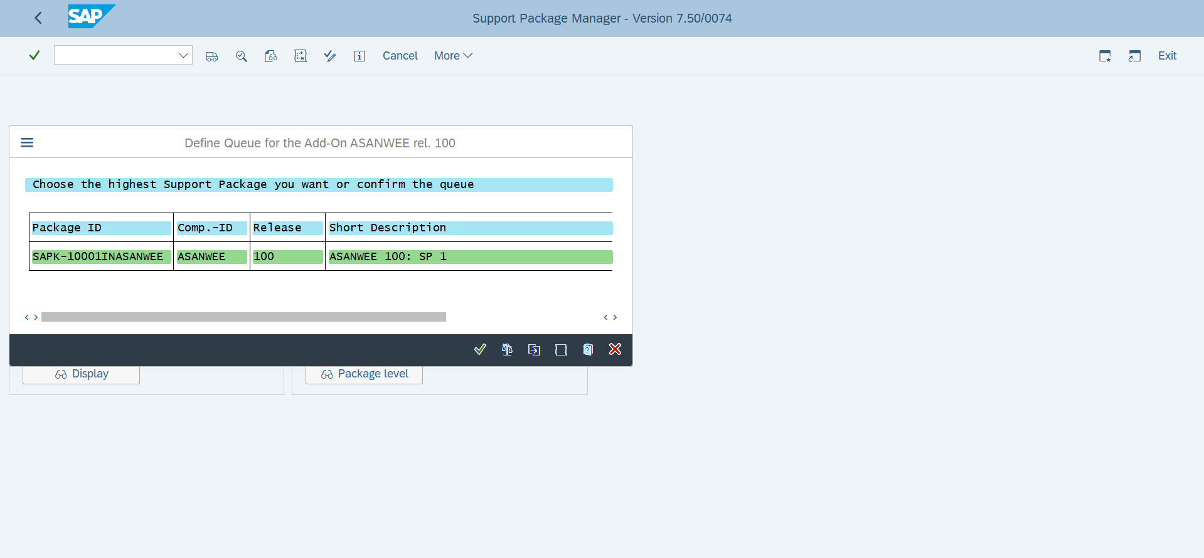Click the dialog title 'Define Queue for the Add-On ASANWEE'
Viewport: 1204px width, 558px height.
320,143
